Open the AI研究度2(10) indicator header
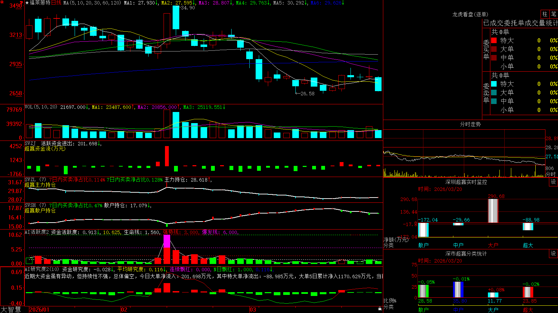The image size is (558, 313). [42, 269]
